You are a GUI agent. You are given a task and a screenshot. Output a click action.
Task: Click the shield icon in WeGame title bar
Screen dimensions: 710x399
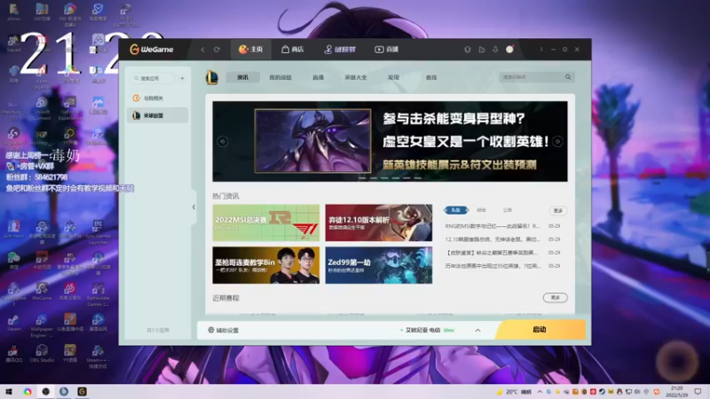pos(468,50)
